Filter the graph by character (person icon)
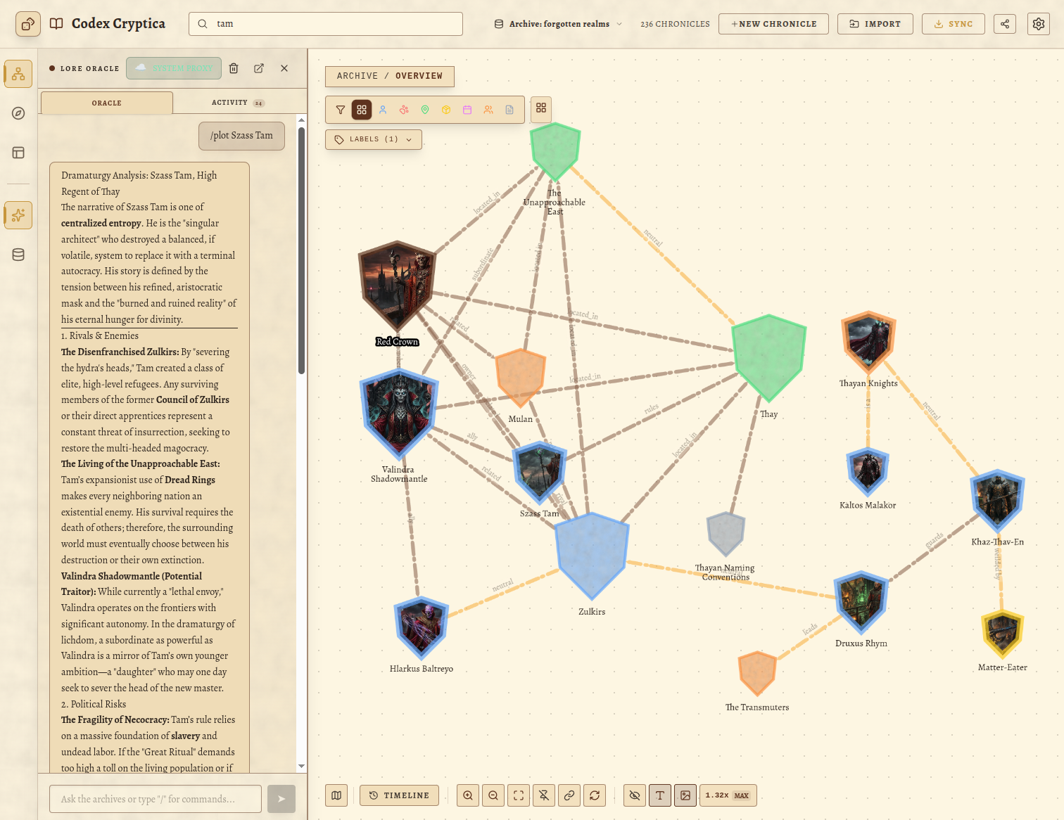This screenshot has width=1064, height=820. pos(383,110)
